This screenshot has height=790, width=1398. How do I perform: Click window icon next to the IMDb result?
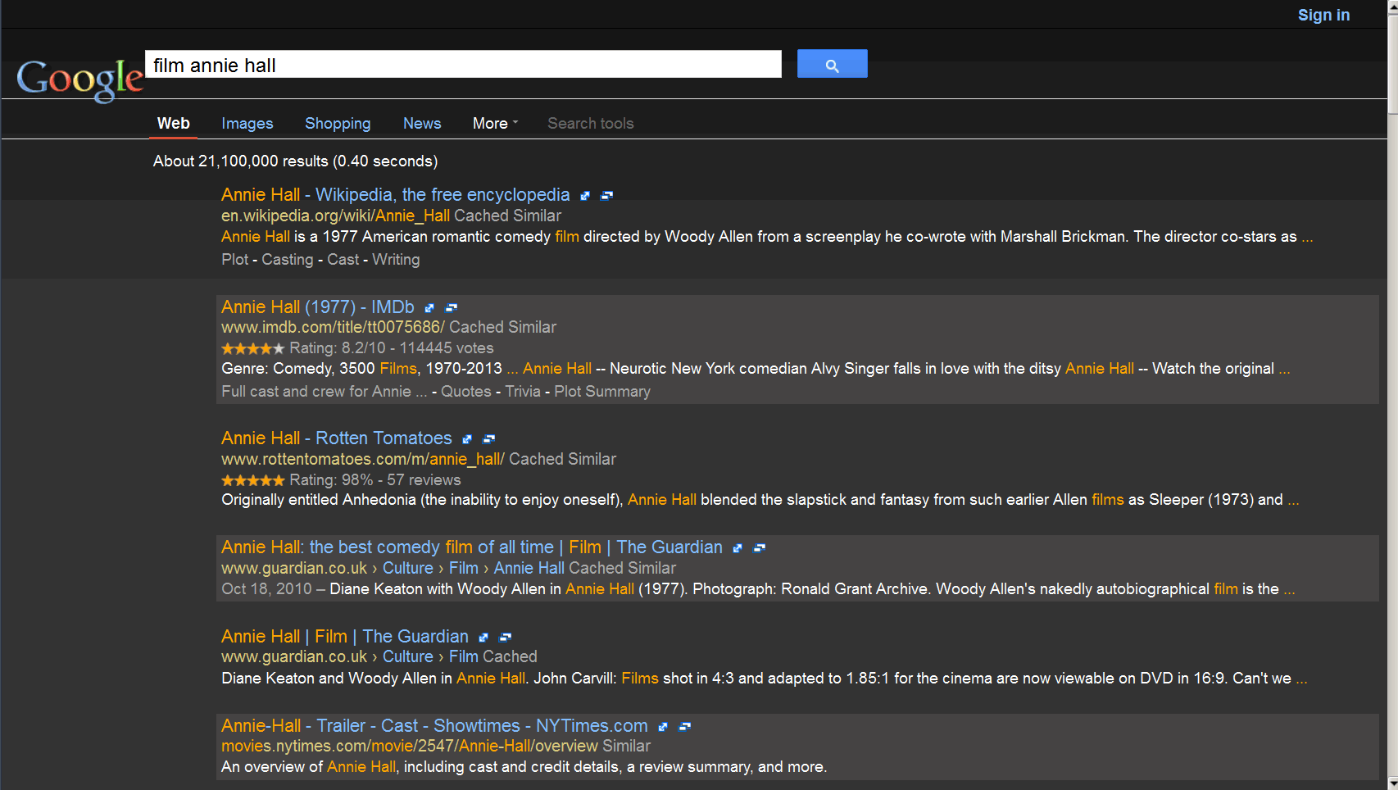(x=451, y=308)
